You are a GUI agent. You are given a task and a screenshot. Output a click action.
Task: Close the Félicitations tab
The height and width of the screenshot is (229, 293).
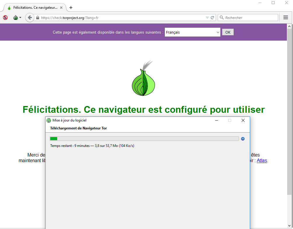(x=61, y=8)
